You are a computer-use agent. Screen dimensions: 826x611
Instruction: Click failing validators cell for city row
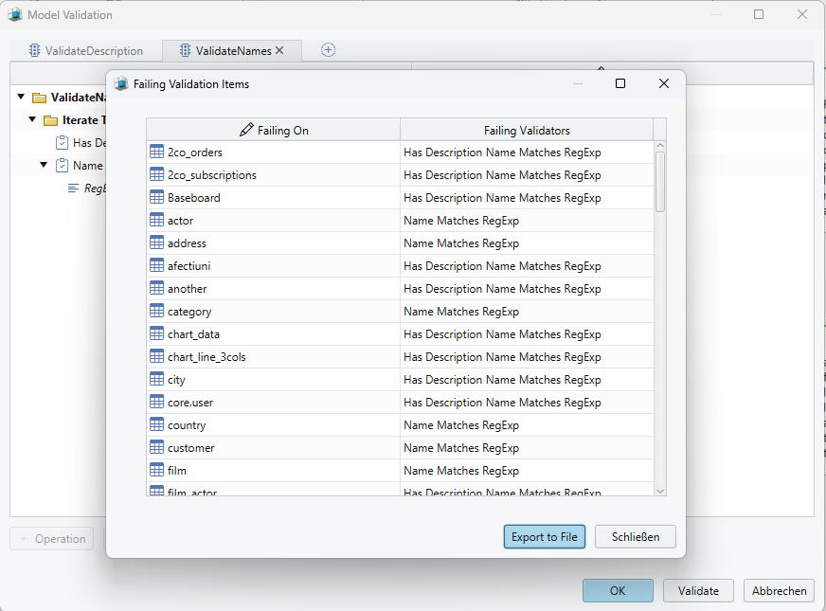click(x=527, y=379)
